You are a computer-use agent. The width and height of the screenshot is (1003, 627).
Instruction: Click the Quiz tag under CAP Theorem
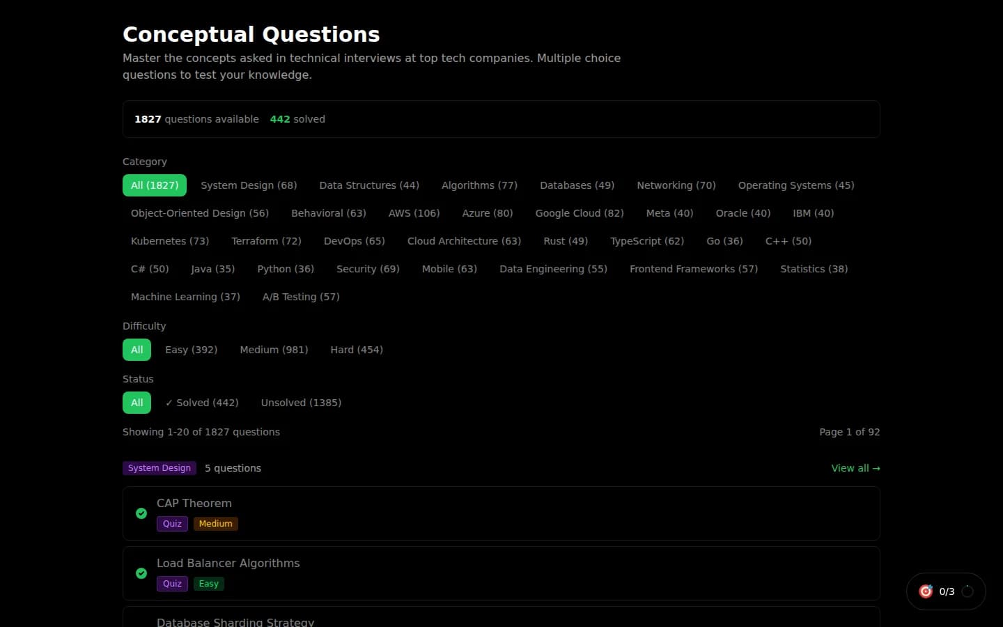click(172, 524)
